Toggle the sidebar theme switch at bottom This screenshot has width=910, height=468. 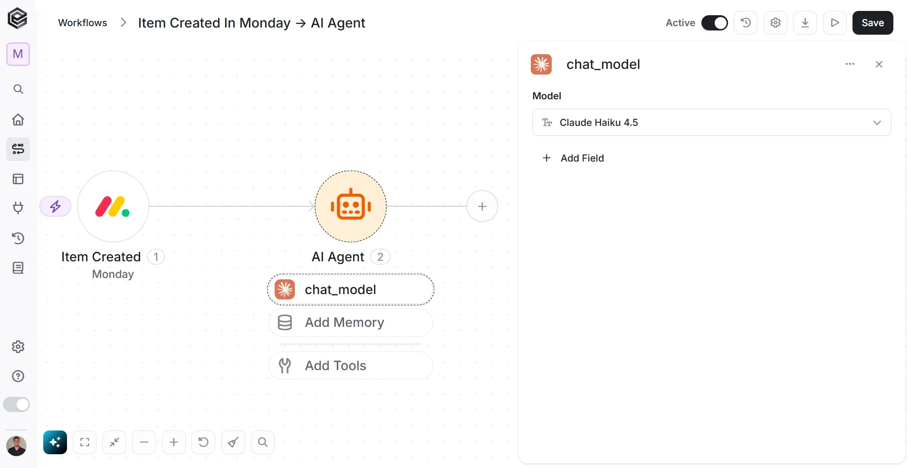point(17,405)
